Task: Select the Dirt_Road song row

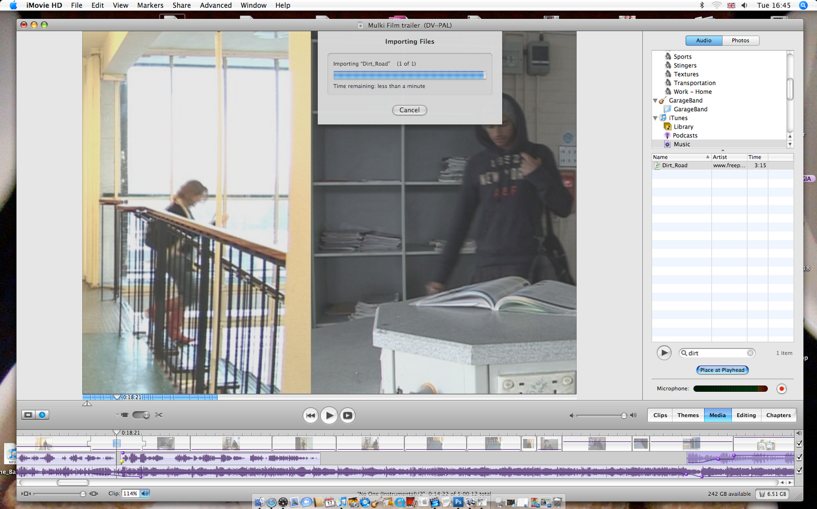Action: click(723, 165)
